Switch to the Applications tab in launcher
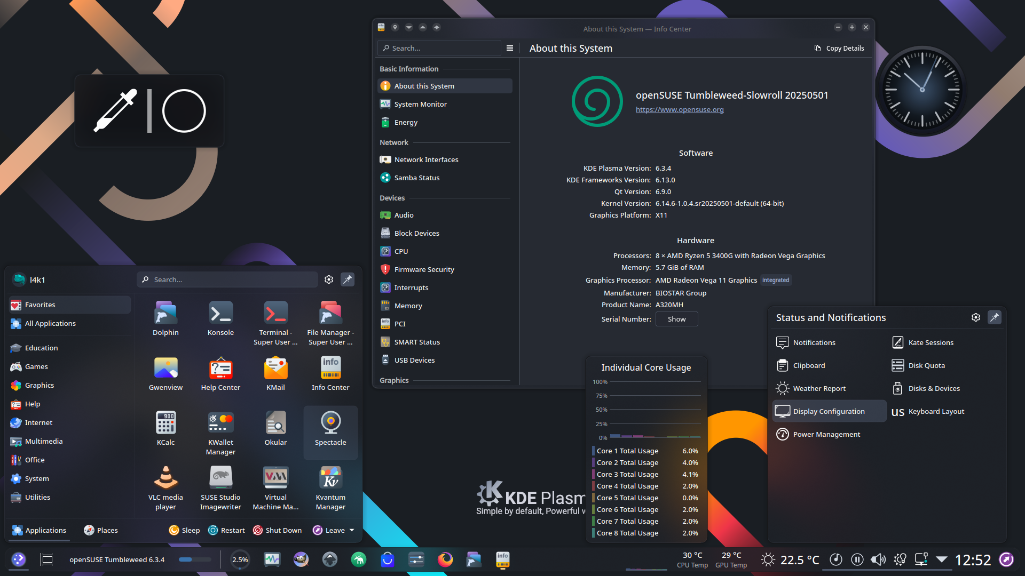Screen dimensions: 1025x576 [39, 530]
